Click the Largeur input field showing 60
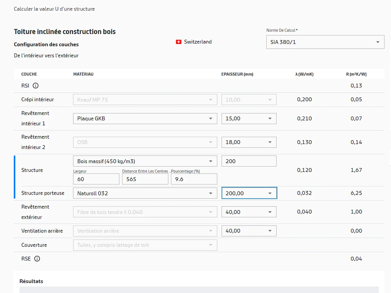Image resolution: width=391 pixels, height=293 pixels. (x=96, y=179)
